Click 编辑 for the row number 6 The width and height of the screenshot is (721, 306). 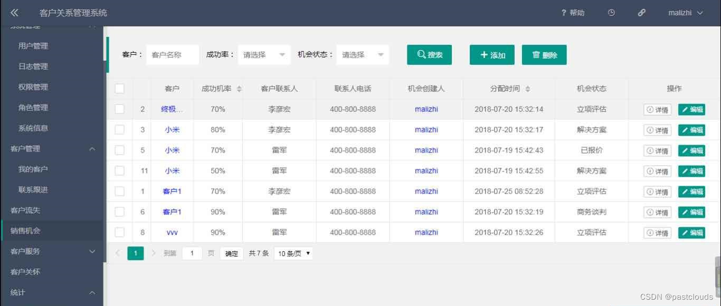(x=691, y=213)
